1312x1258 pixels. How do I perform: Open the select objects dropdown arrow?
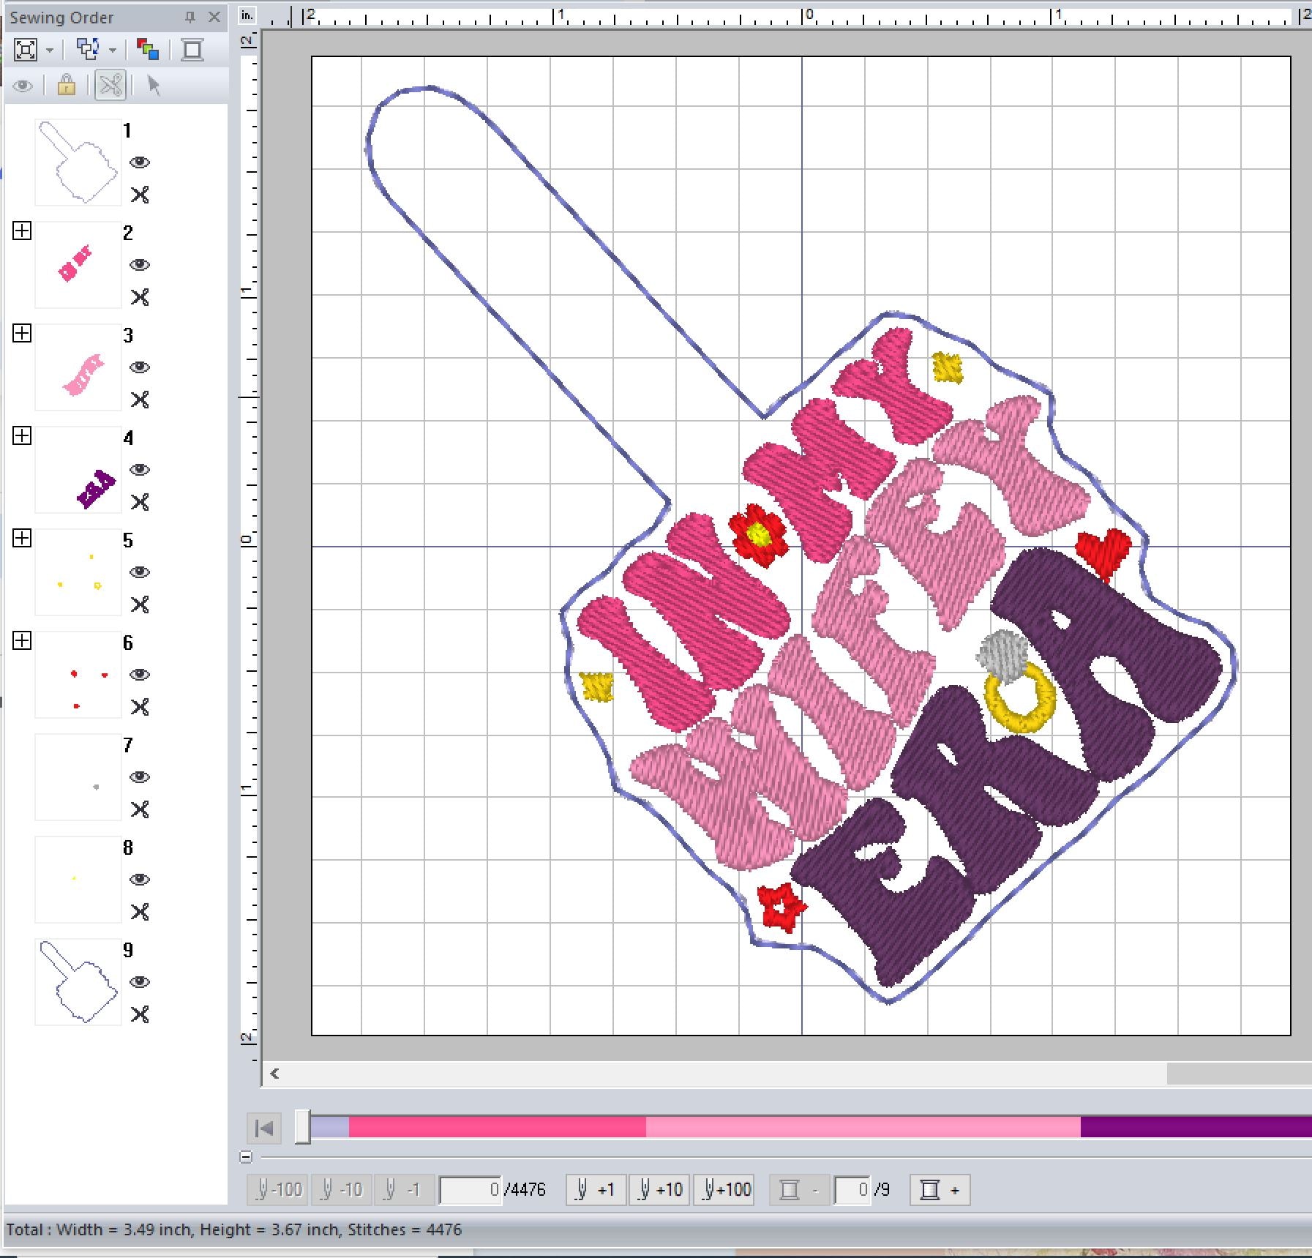tap(113, 50)
